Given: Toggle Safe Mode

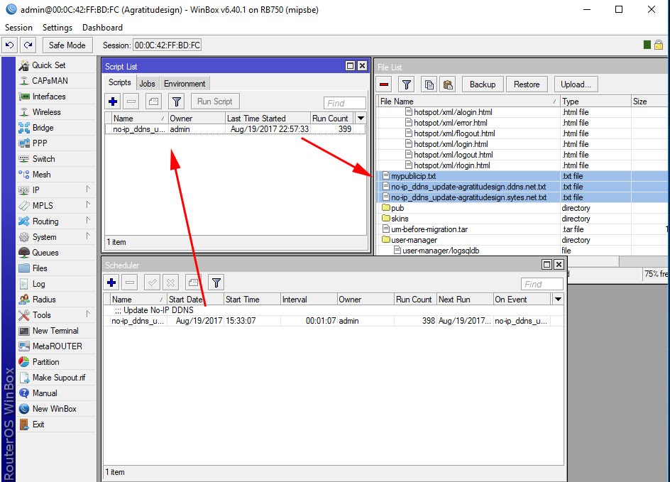Looking at the screenshot, I should 67,45.
